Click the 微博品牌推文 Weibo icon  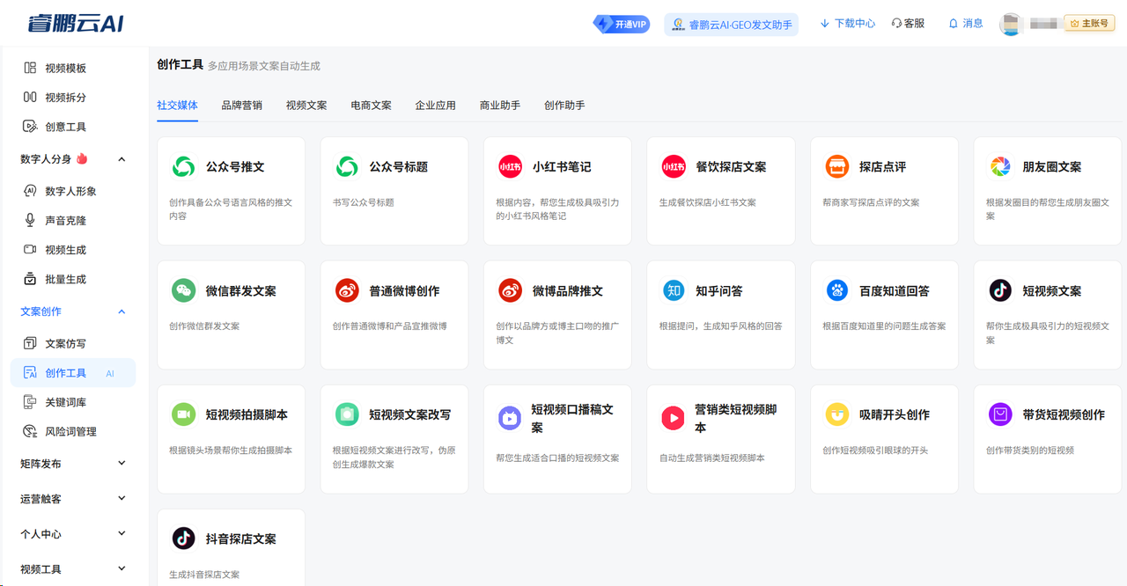(510, 290)
